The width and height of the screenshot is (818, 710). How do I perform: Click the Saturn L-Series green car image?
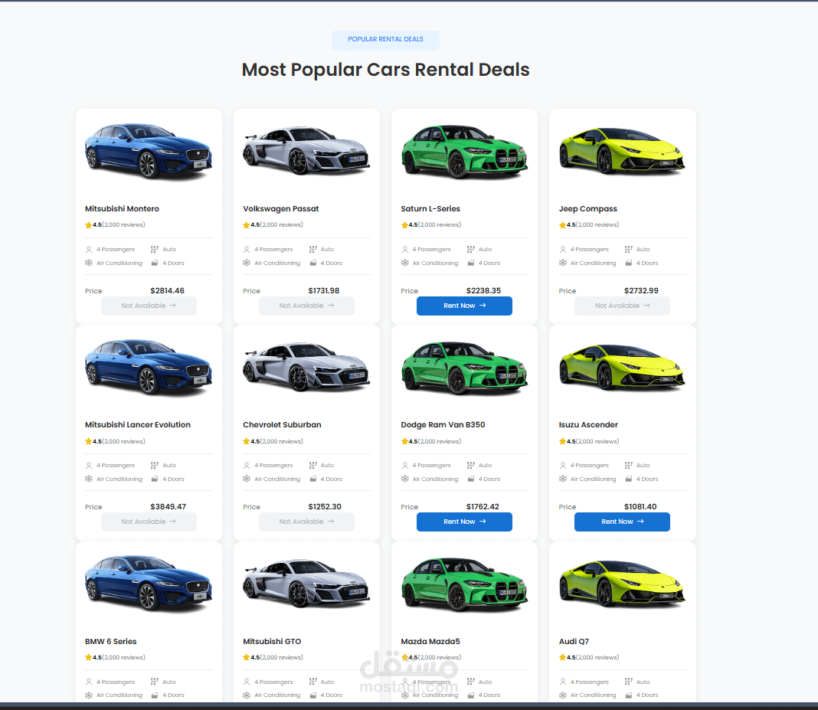[464, 152]
